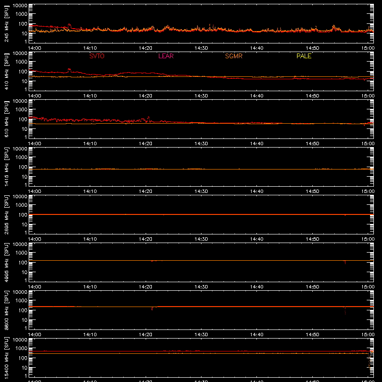Click the red dip near 14:21 on 8800 MHz
The width and height of the screenshot is (382, 382).
(x=152, y=308)
